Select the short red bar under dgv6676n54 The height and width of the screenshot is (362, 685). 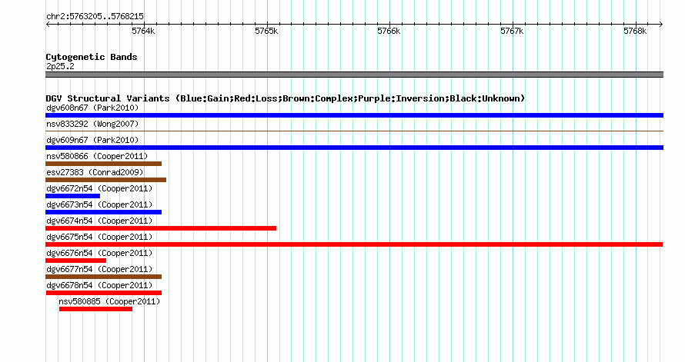(75, 261)
